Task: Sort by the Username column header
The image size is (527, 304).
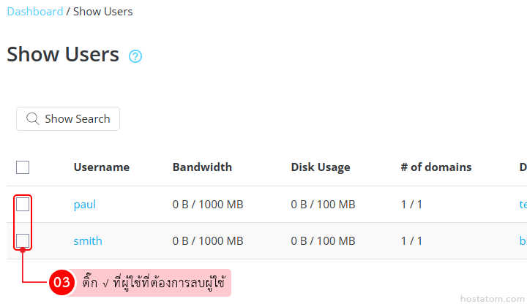Action: (102, 167)
